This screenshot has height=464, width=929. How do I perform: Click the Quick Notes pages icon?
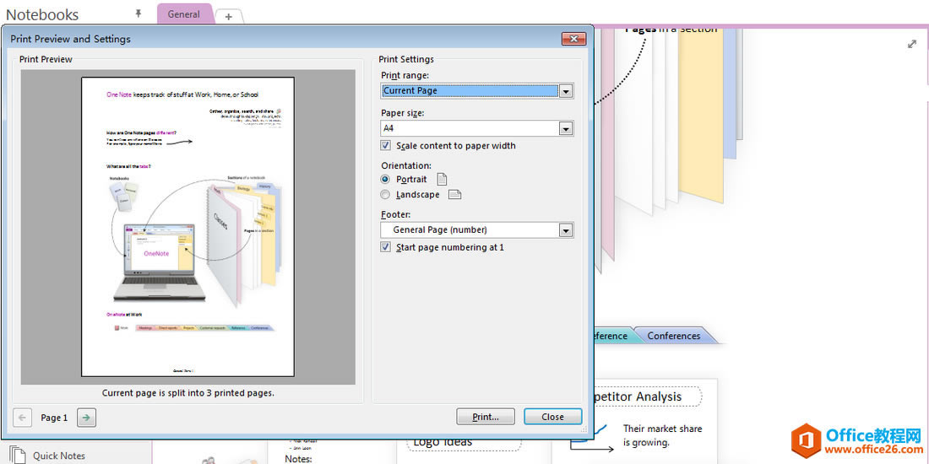click(18, 455)
